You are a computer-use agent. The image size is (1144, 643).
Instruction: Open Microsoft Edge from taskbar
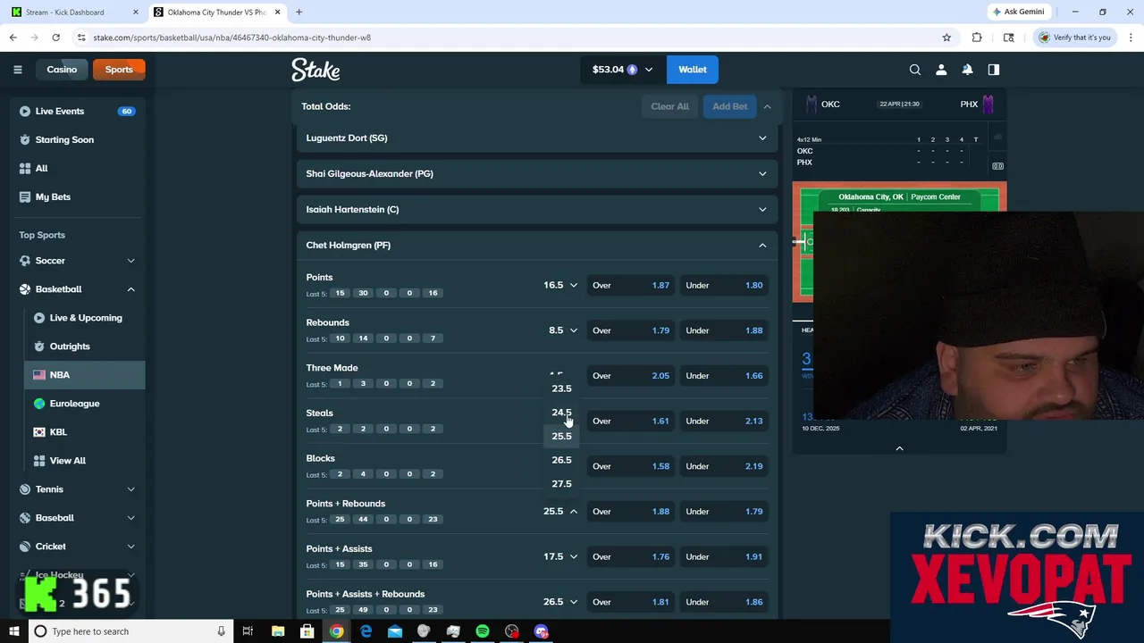point(366,631)
